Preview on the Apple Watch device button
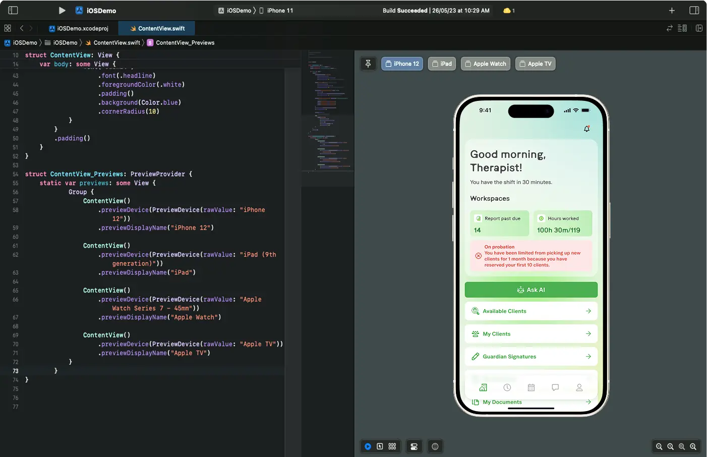The image size is (707, 457). [485, 64]
